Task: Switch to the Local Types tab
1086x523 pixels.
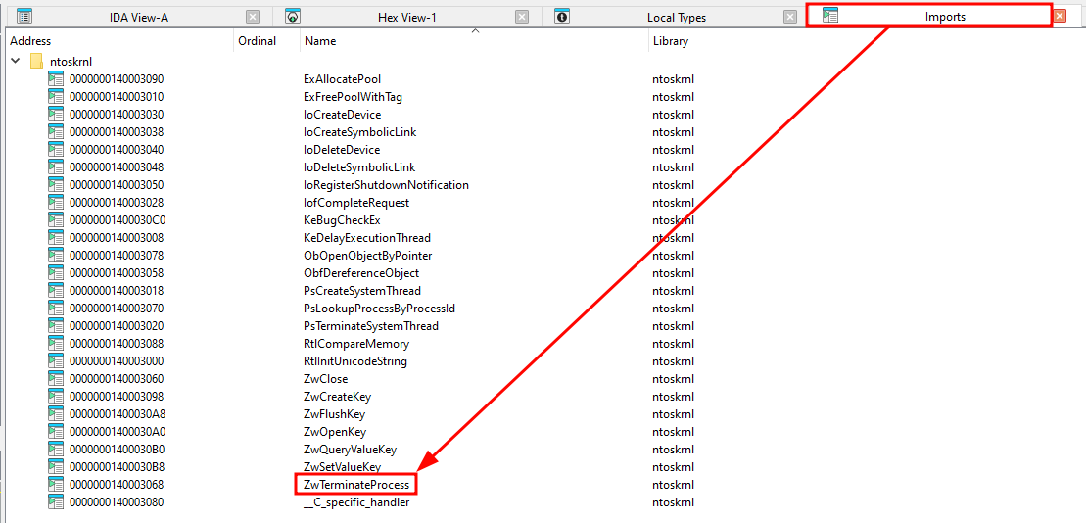Action: pos(676,18)
